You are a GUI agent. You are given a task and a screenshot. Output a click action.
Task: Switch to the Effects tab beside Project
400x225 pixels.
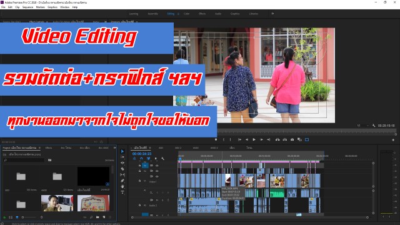coord(49,147)
